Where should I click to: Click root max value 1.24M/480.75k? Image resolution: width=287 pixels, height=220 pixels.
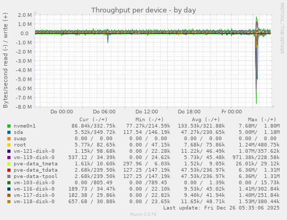click(259, 145)
